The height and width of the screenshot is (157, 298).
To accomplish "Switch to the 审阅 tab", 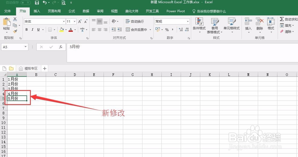I will point(100,11).
